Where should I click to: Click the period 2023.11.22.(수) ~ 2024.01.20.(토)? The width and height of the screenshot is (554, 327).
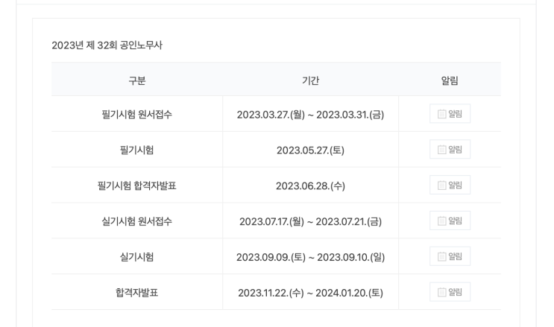(310, 293)
